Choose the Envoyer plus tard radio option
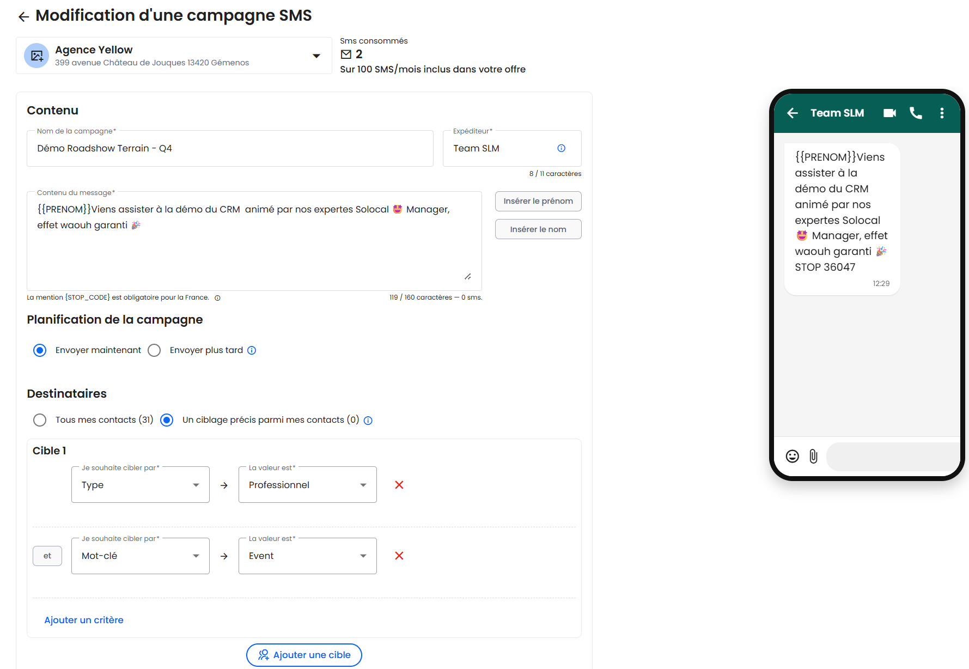 tap(154, 350)
